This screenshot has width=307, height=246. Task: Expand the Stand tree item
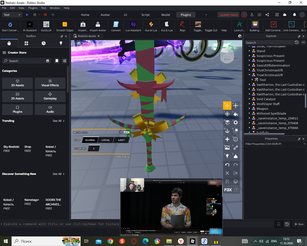[x=249, y=51]
